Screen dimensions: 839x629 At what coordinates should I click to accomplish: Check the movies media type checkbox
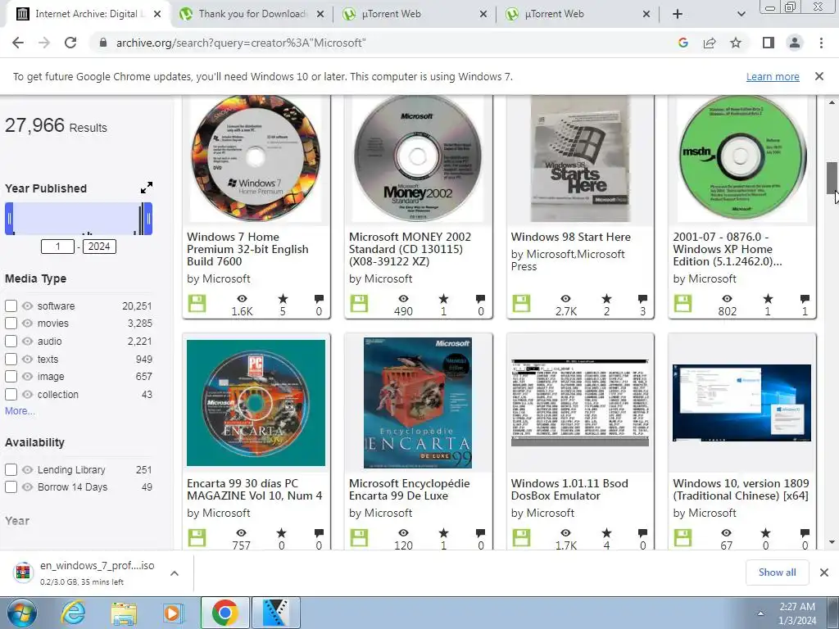click(x=11, y=324)
